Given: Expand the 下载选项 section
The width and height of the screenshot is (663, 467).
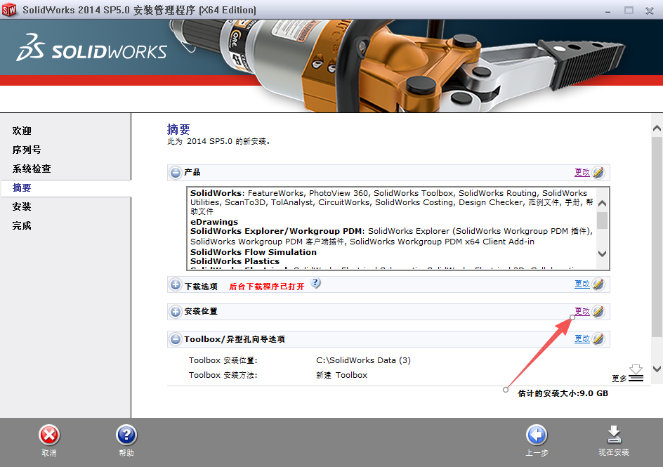Looking at the screenshot, I should [x=175, y=284].
